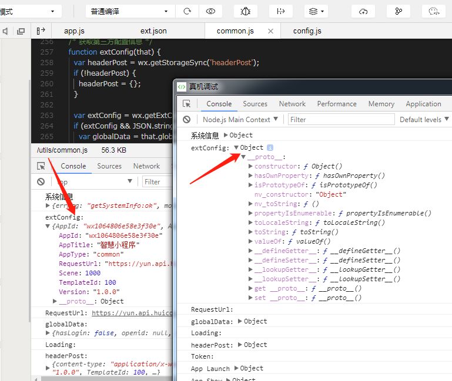
Task: Switch to the ext.json editor tab
Action: 153,31
